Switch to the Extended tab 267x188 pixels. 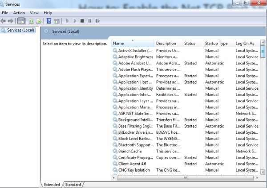(52, 184)
